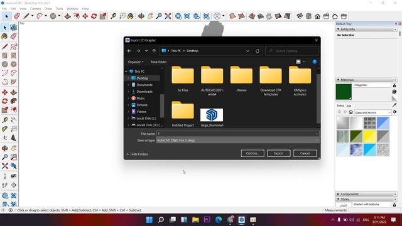Go back in the dialog navigation
Viewport: 402px width, 226px height.
click(x=129, y=51)
